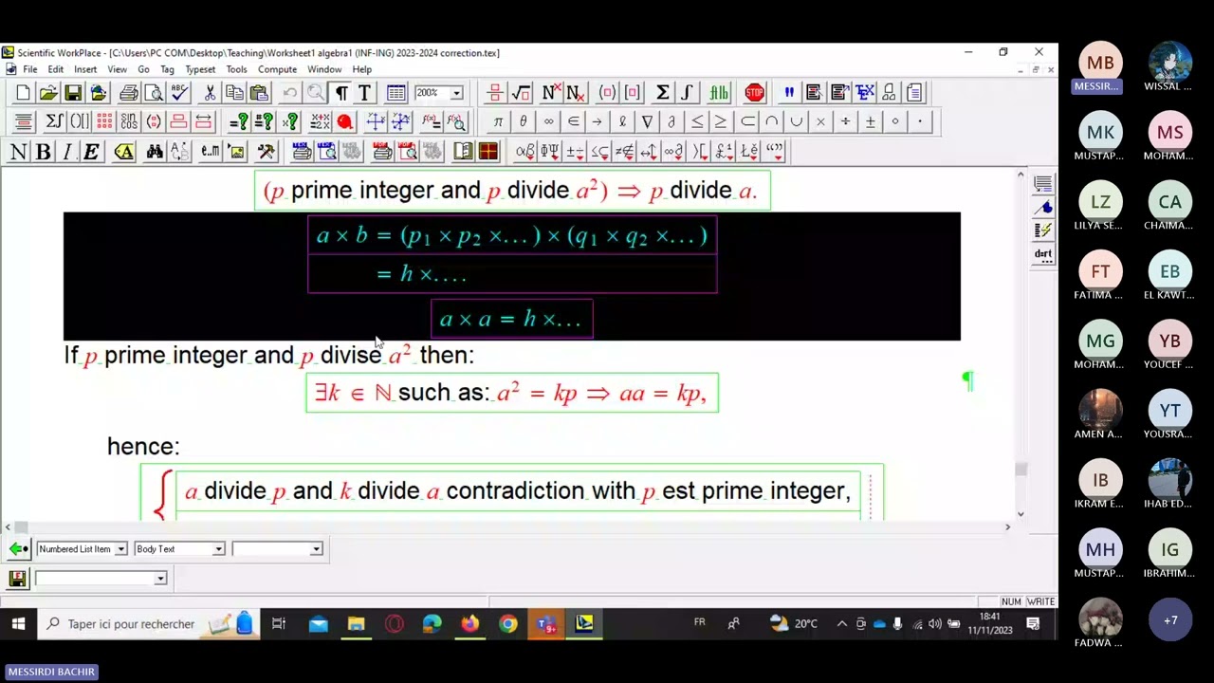Open the Body Text tag dropdown
The height and width of the screenshot is (683, 1214).
[218, 548]
